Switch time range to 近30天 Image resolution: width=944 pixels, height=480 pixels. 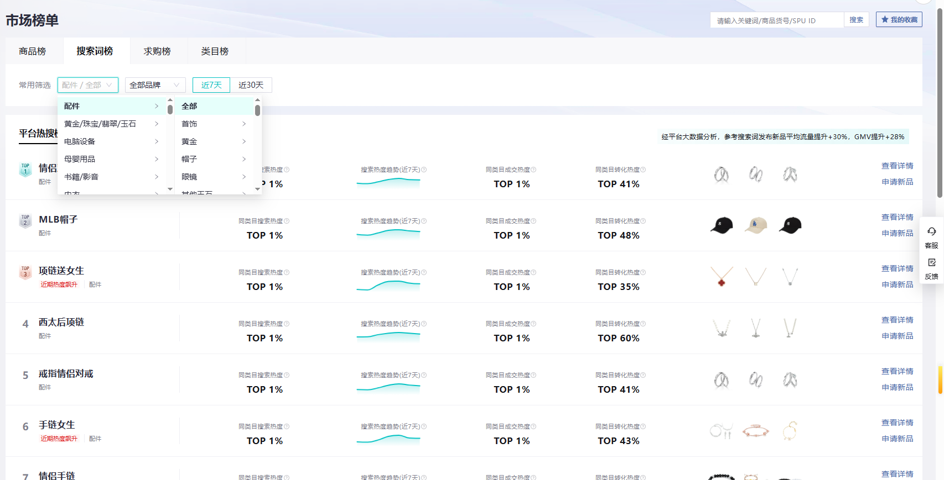[251, 85]
